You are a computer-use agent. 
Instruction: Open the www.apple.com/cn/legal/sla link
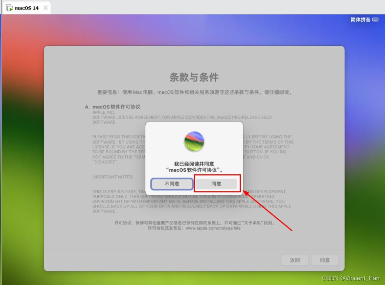(213, 228)
